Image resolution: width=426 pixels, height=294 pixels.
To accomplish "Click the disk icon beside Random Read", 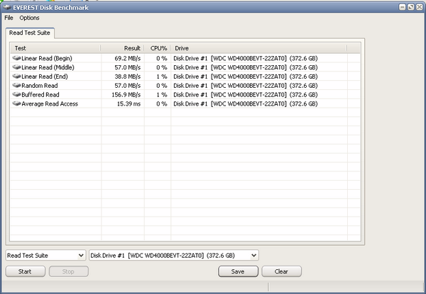I will [x=16, y=86].
